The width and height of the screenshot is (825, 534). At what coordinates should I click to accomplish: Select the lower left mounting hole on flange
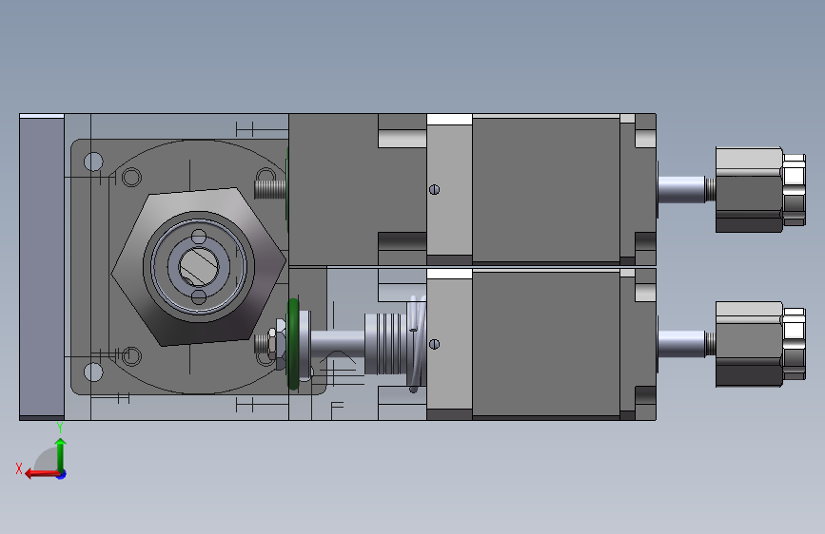pyautogui.click(x=93, y=372)
